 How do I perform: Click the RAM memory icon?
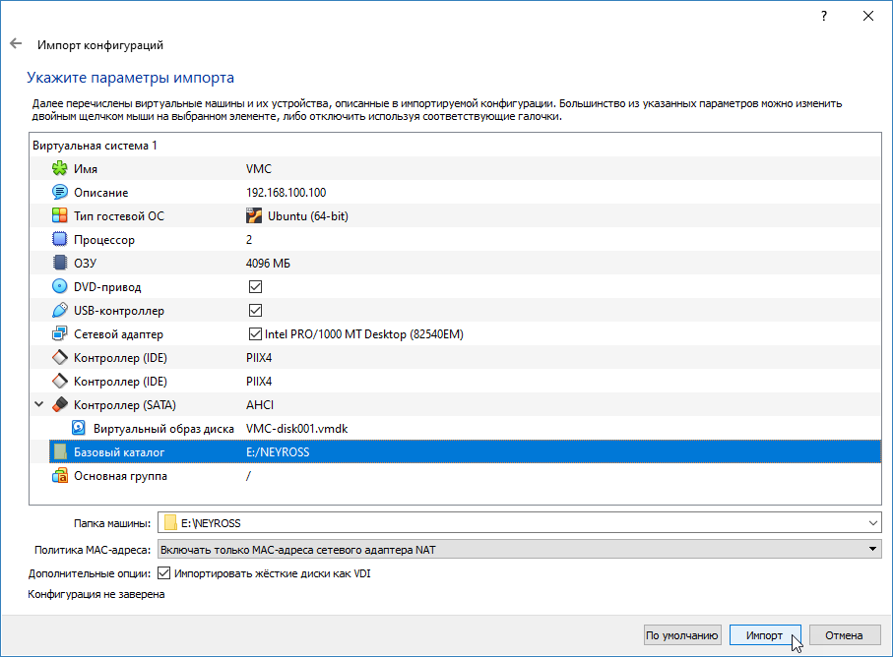[59, 264]
